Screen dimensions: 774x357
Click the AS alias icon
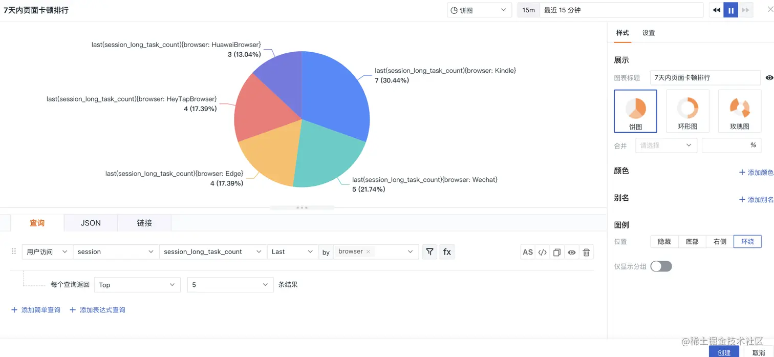[x=527, y=252]
